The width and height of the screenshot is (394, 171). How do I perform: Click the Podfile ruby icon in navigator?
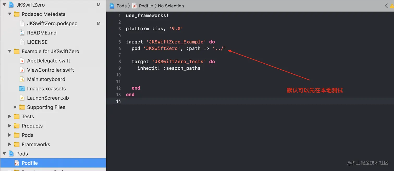(17, 163)
